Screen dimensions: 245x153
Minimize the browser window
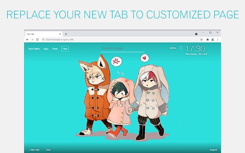203,33
